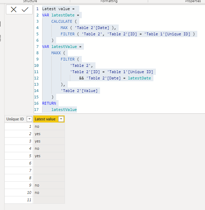Select the Unique ID cell showing 7

[x=19, y=170]
